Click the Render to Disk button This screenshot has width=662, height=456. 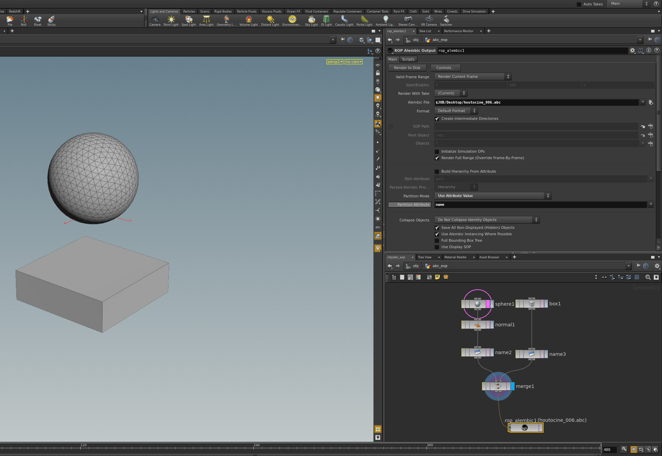coord(407,68)
